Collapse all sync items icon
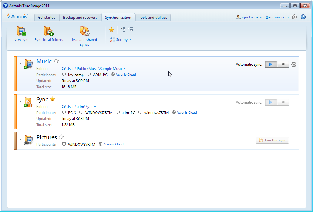Viewport: 313px width, 212px height. click(123, 30)
